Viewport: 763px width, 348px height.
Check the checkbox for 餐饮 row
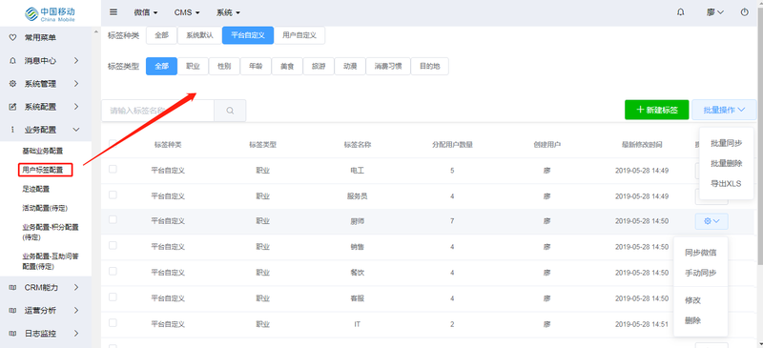coord(113,271)
